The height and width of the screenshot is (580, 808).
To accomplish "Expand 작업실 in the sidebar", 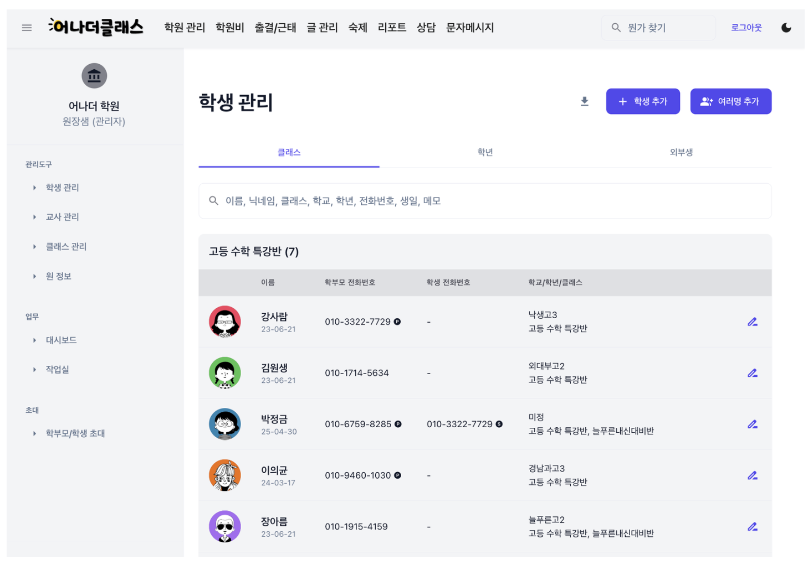I will coord(57,369).
